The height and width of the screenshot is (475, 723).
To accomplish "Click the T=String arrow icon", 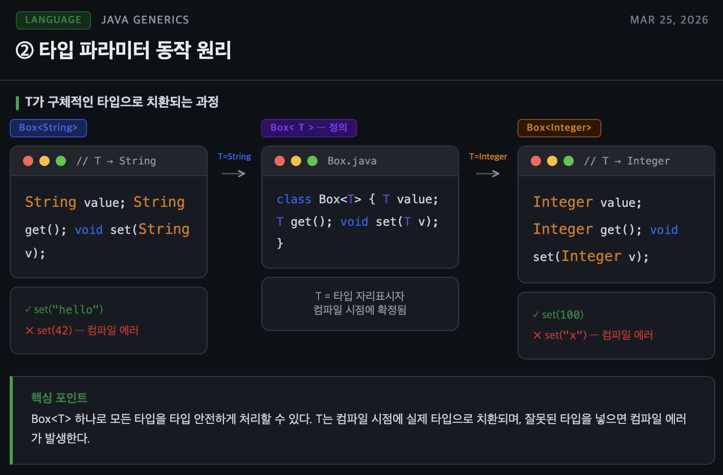I will pyautogui.click(x=233, y=174).
